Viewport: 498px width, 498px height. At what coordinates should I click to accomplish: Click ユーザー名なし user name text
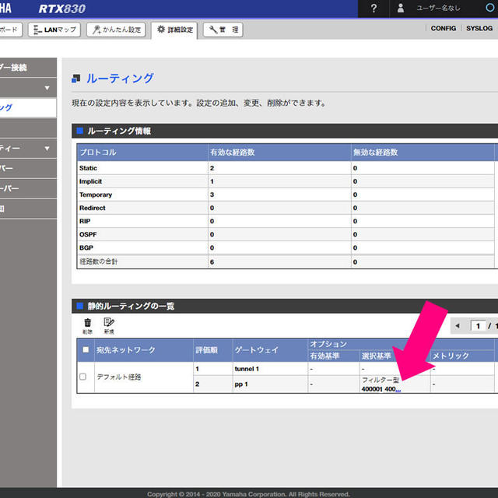[438, 9]
